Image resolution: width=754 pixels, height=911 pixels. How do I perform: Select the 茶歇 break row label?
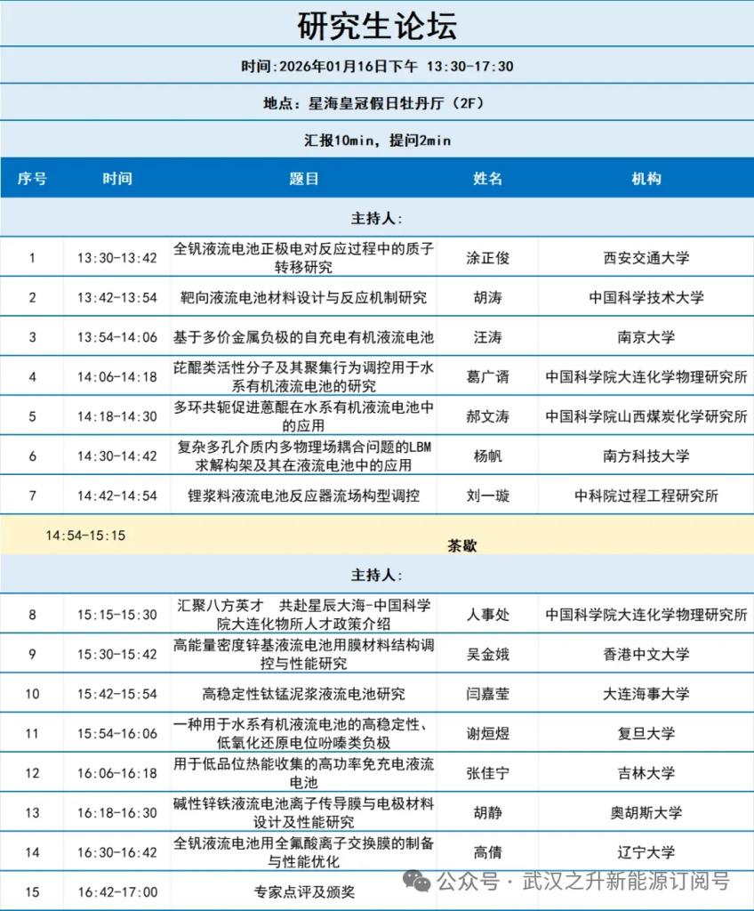tap(461, 546)
